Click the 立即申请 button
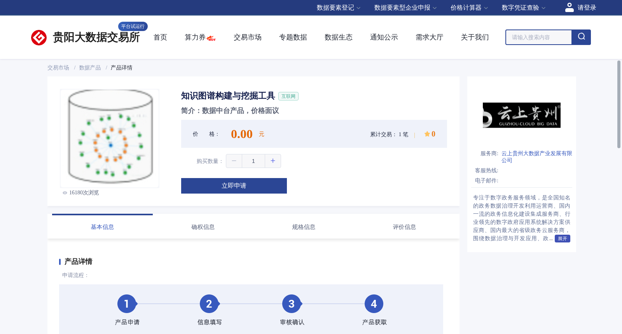 (x=234, y=186)
